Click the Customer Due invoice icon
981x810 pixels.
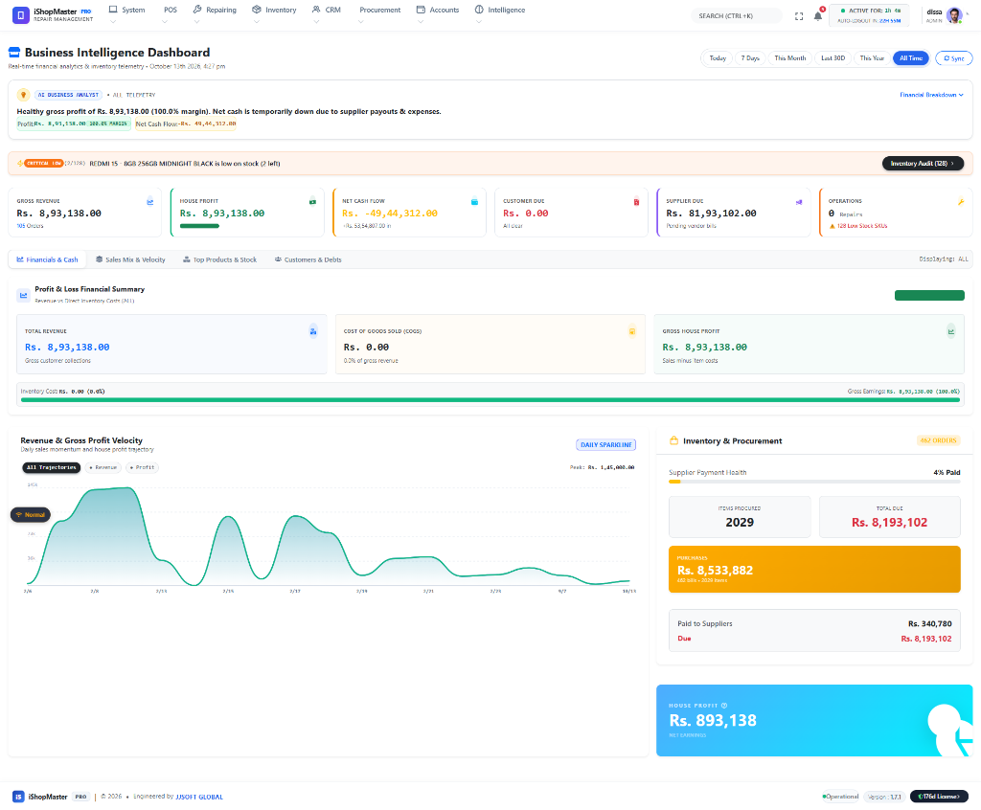tap(636, 201)
